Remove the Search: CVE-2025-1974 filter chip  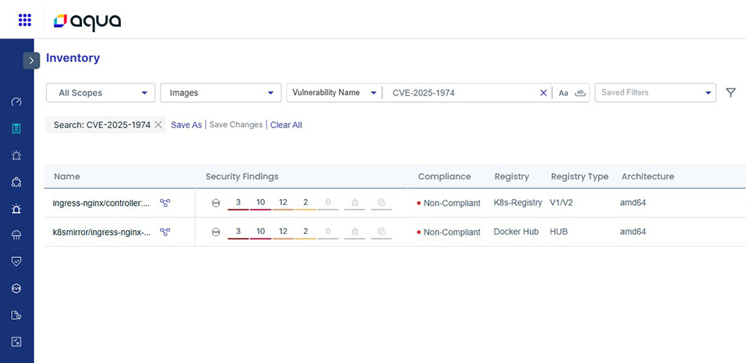point(158,125)
